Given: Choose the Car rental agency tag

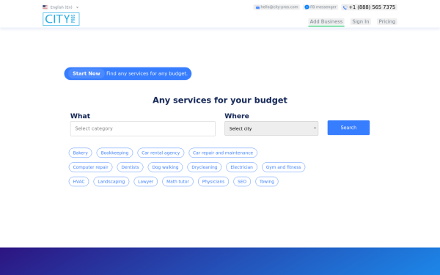Looking at the screenshot, I should [x=161, y=153].
